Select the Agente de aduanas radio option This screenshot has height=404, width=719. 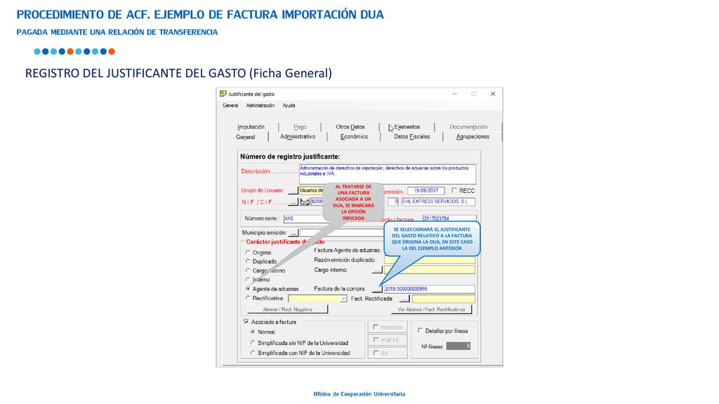248,289
